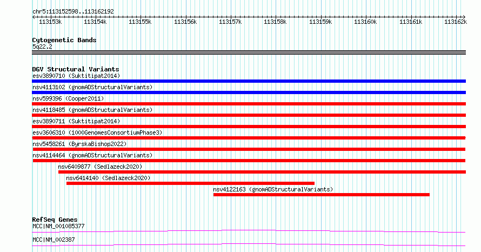The width and height of the screenshot is (481, 252).
Task: Select the blue esv3890710 variant bar
Action: 249,81
